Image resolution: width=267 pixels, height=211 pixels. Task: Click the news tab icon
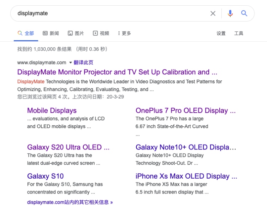[x=45, y=33]
